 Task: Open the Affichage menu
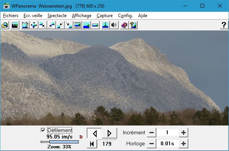82,16
